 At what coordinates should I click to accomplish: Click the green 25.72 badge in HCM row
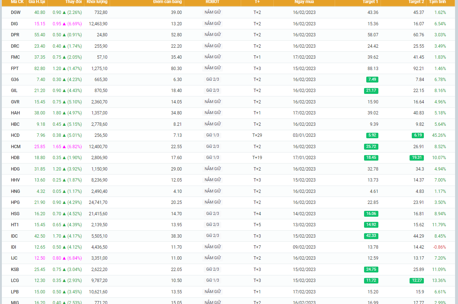[371, 147]
